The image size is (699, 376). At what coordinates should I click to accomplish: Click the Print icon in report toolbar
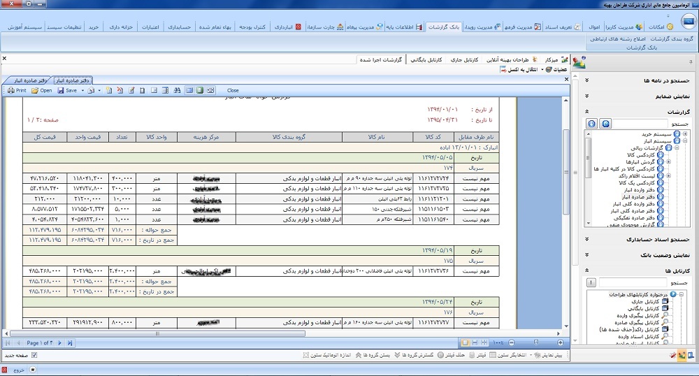coord(16,90)
